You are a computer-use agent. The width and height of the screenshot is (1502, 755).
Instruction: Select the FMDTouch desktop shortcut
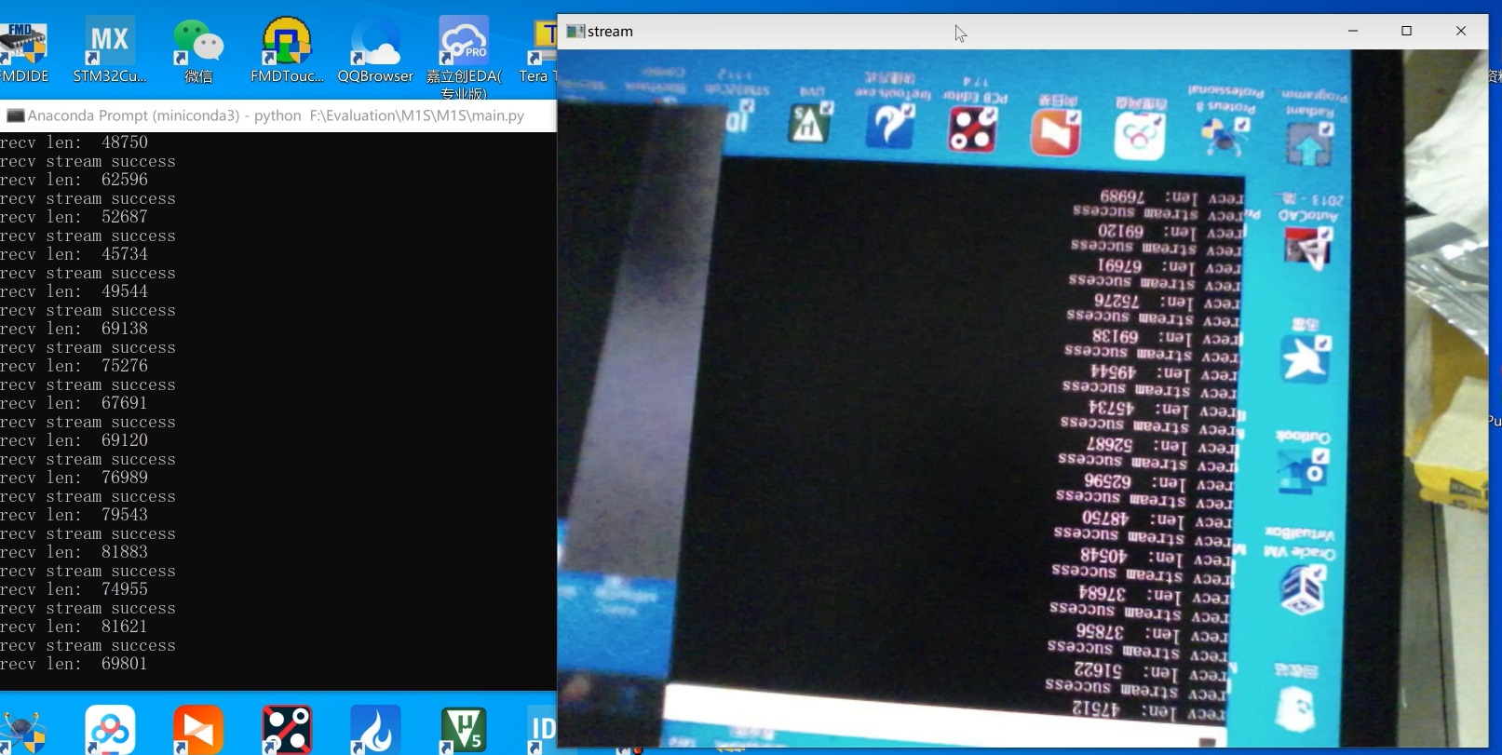pos(287,51)
